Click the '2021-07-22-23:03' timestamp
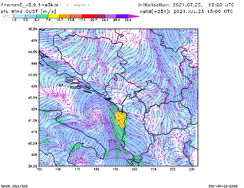The image size is (244, 188). [x=223, y=186]
